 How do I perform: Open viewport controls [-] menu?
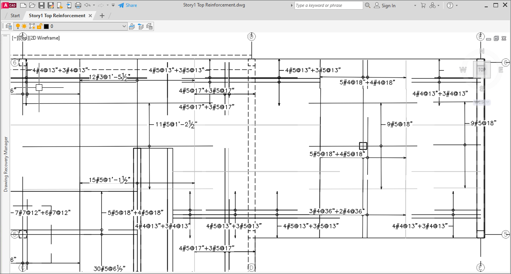pos(14,38)
